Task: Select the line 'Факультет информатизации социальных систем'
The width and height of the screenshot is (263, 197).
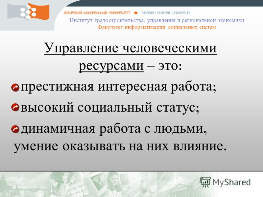Action: [157, 27]
